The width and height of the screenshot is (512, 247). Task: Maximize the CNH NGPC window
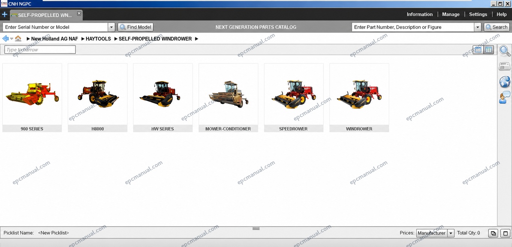(500, 4)
